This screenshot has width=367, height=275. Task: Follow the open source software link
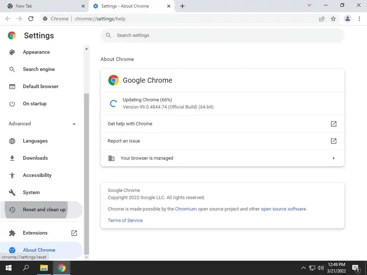click(283, 209)
